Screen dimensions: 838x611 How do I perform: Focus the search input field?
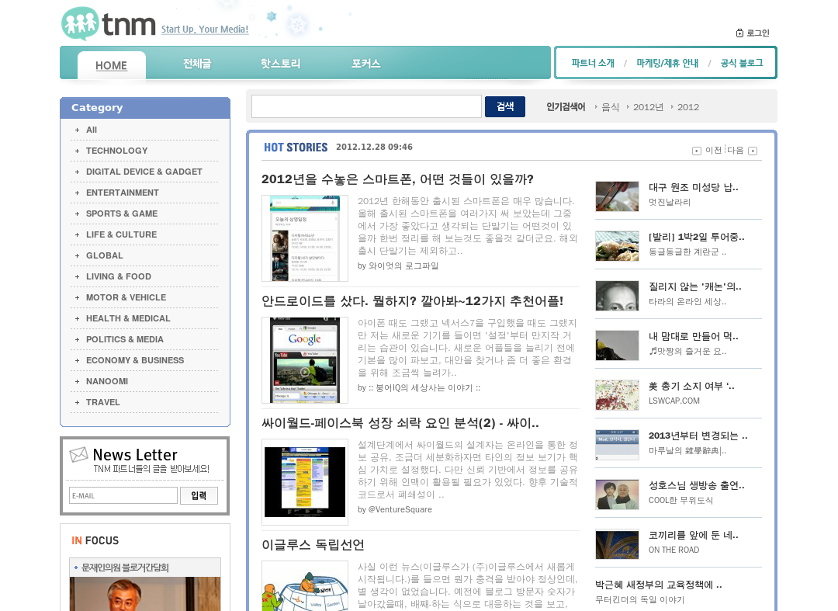click(366, 106)
